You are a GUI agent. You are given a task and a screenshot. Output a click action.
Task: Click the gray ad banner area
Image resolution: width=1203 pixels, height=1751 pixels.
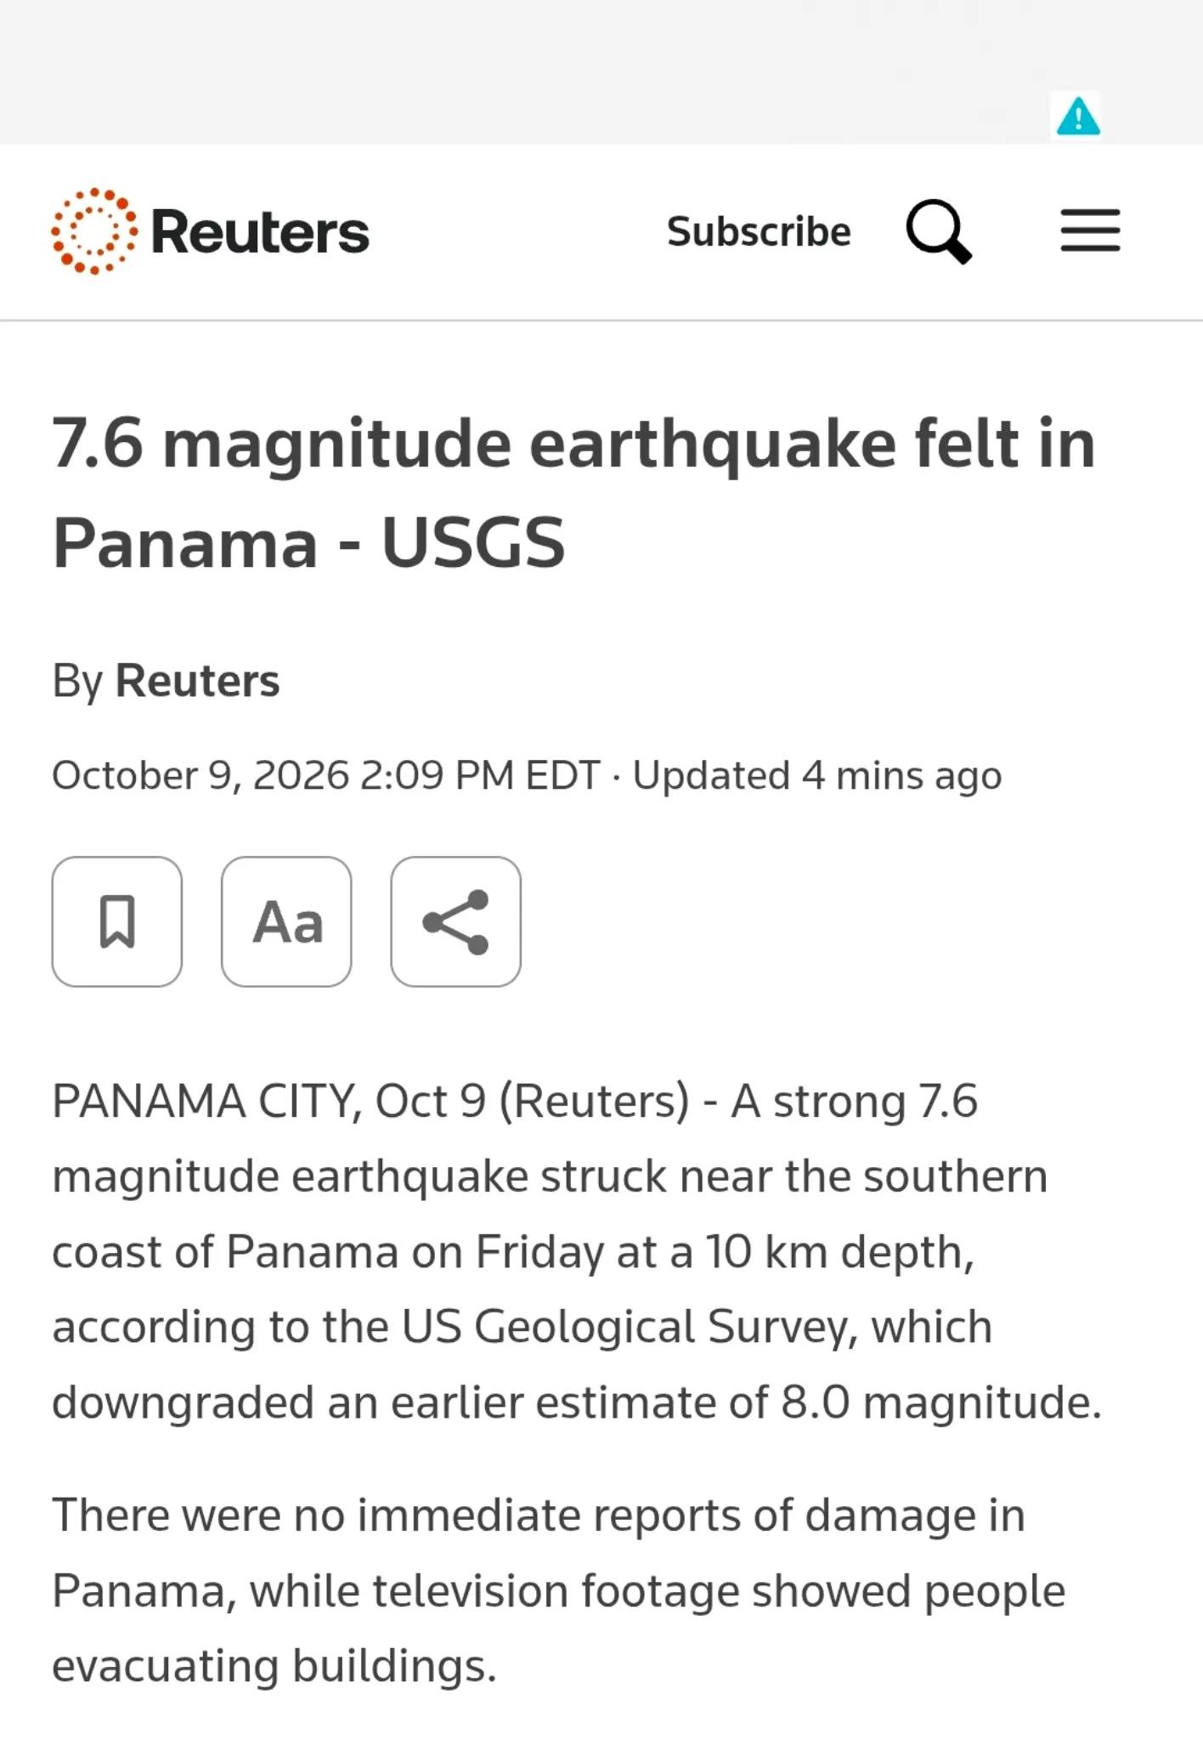click(x=601, y=72)
